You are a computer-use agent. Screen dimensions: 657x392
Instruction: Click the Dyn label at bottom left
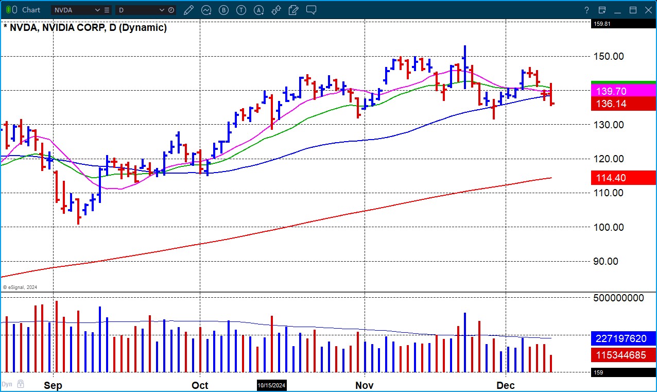(x=7, y=384)
